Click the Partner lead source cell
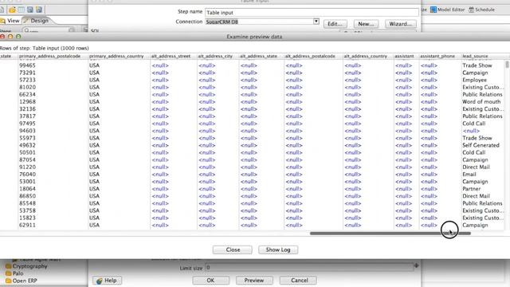The width and height of the screenshot is (510, 287). (471, 189)
